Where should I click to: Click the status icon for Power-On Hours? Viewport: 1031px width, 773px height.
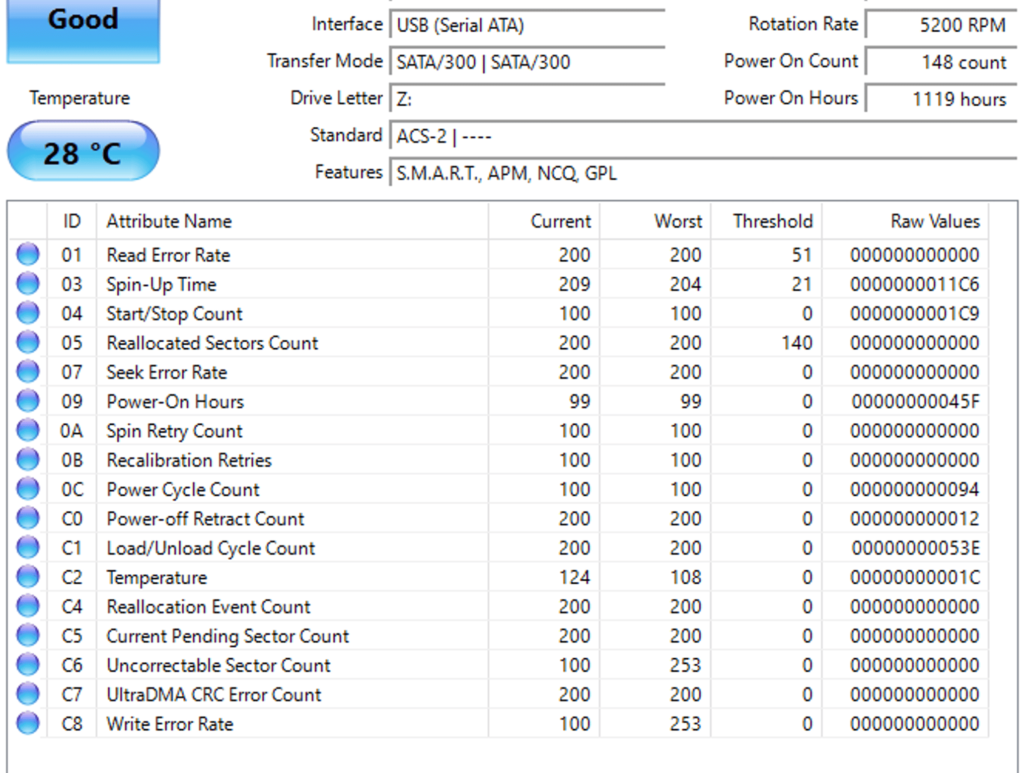28,401
